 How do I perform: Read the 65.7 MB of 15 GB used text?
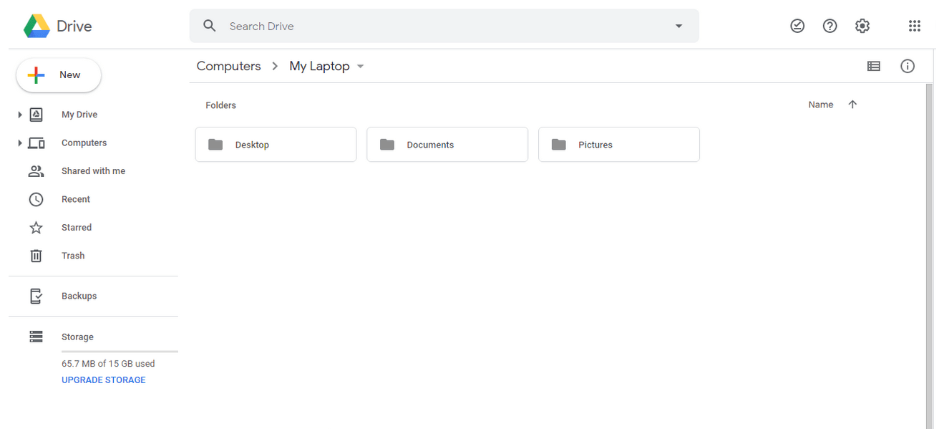coord(108,364)
